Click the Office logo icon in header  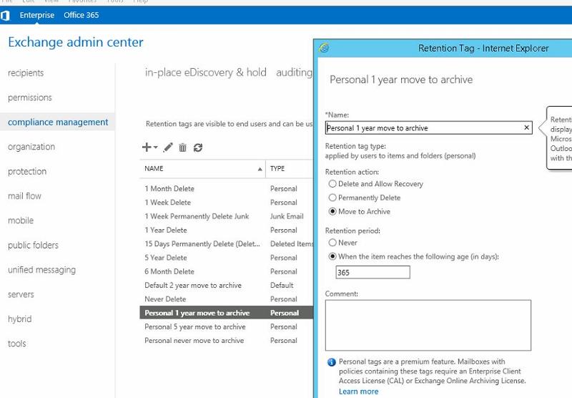(x=5, y=16)
